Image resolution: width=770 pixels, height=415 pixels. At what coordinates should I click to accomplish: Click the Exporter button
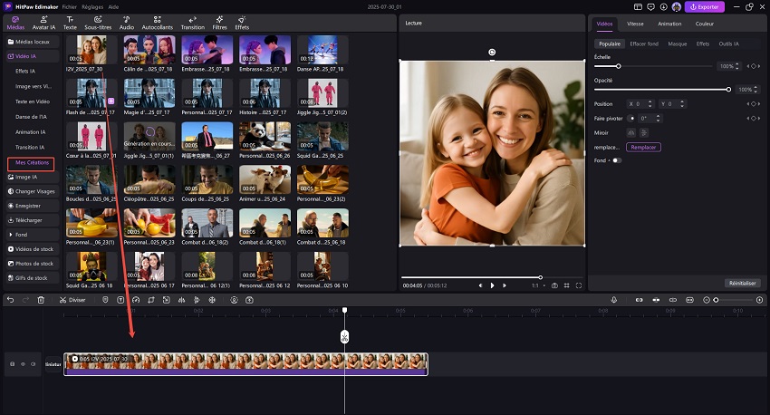coord(705,6)
